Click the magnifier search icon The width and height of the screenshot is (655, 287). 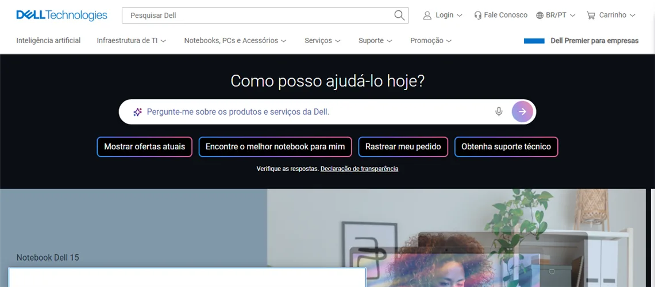[399, 15]
